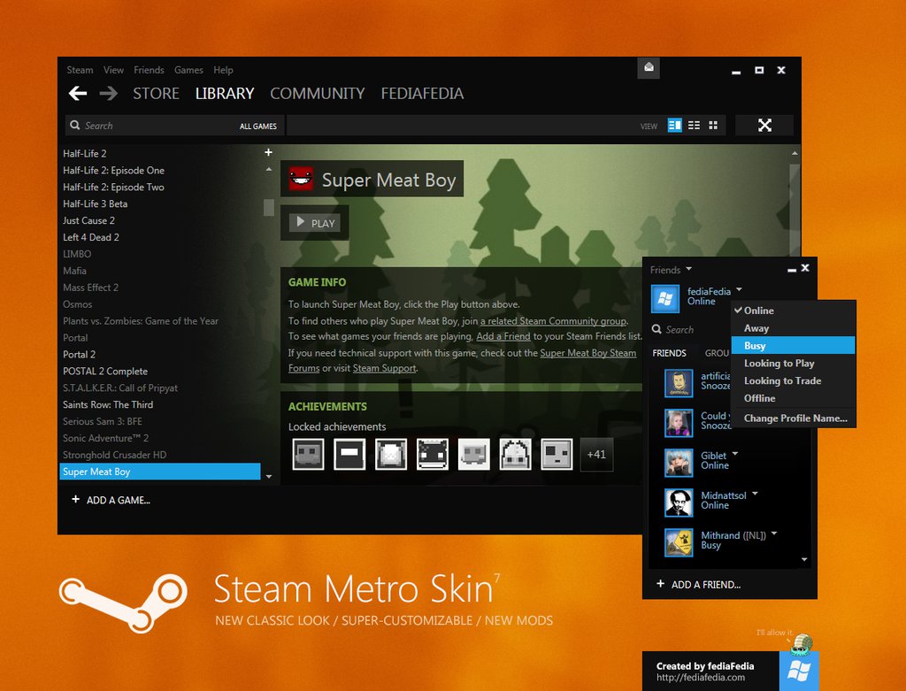The height and width of the screenshot is (691, 906).
Task: Switch library to list view icon
Action: 694,126
